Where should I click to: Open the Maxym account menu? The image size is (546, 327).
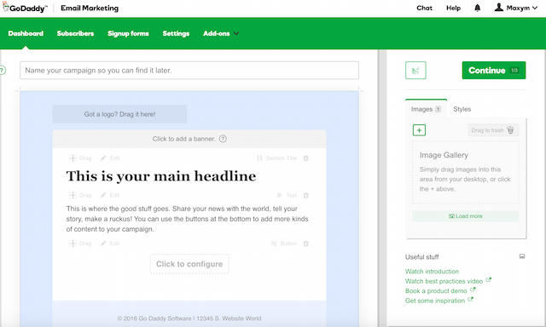click(x=516, y=8)
